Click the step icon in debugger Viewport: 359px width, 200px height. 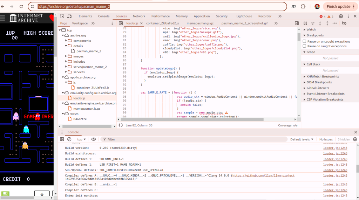pos(335,23)
